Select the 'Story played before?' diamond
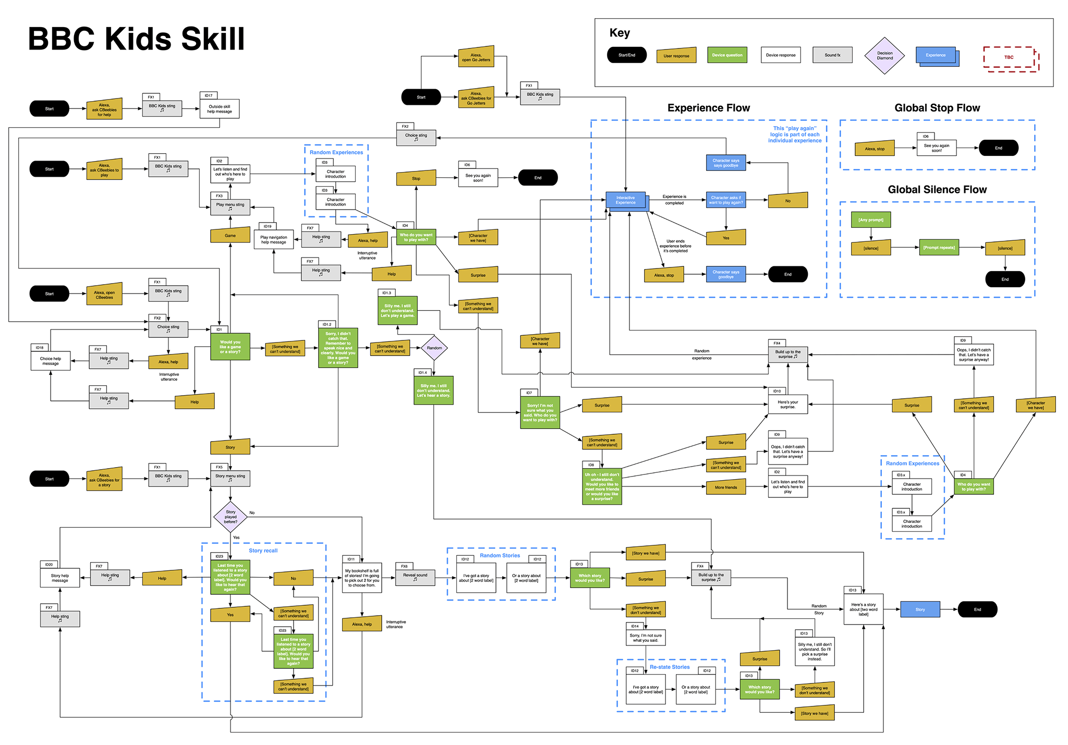 click(230, 517)
